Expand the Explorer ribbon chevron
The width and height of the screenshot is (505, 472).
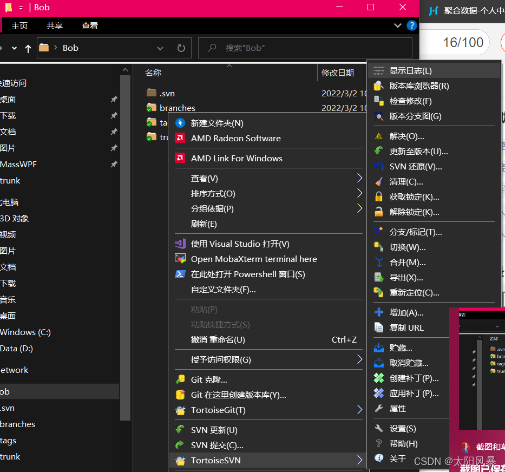pyautogui.click(x=398, y=25)
